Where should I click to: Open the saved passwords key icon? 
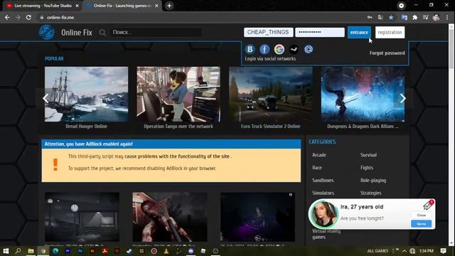(370, 17)
